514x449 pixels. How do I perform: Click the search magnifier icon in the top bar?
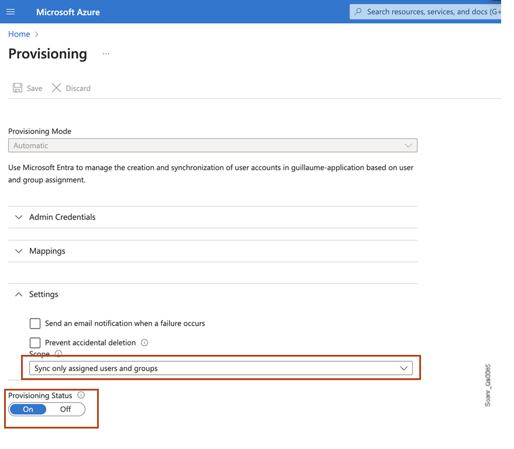[x=357, y=12]
